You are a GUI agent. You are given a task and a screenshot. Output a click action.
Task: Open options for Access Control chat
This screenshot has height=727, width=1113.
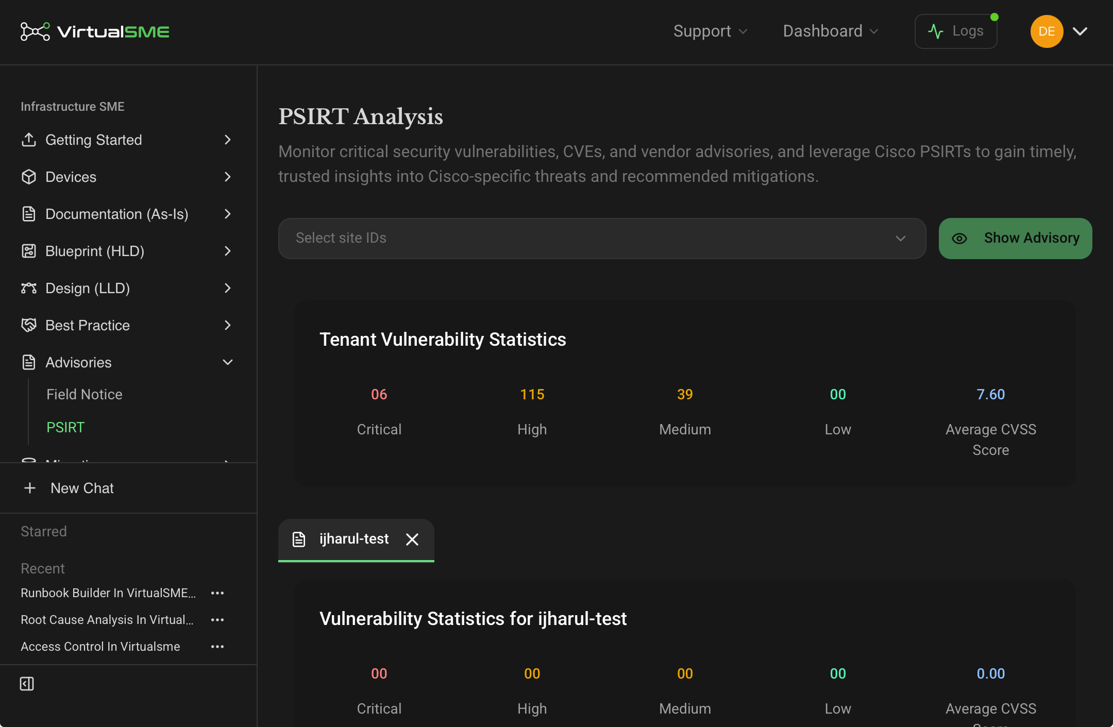point(217,647)
